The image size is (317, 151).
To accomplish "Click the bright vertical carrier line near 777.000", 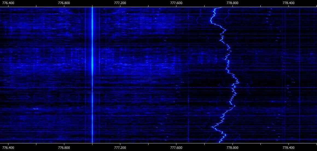I will click(x=92, y=75).
